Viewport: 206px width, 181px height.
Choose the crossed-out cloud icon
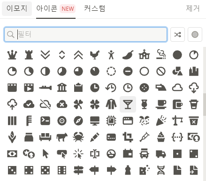pyautogui.click(x=46, y=105)
